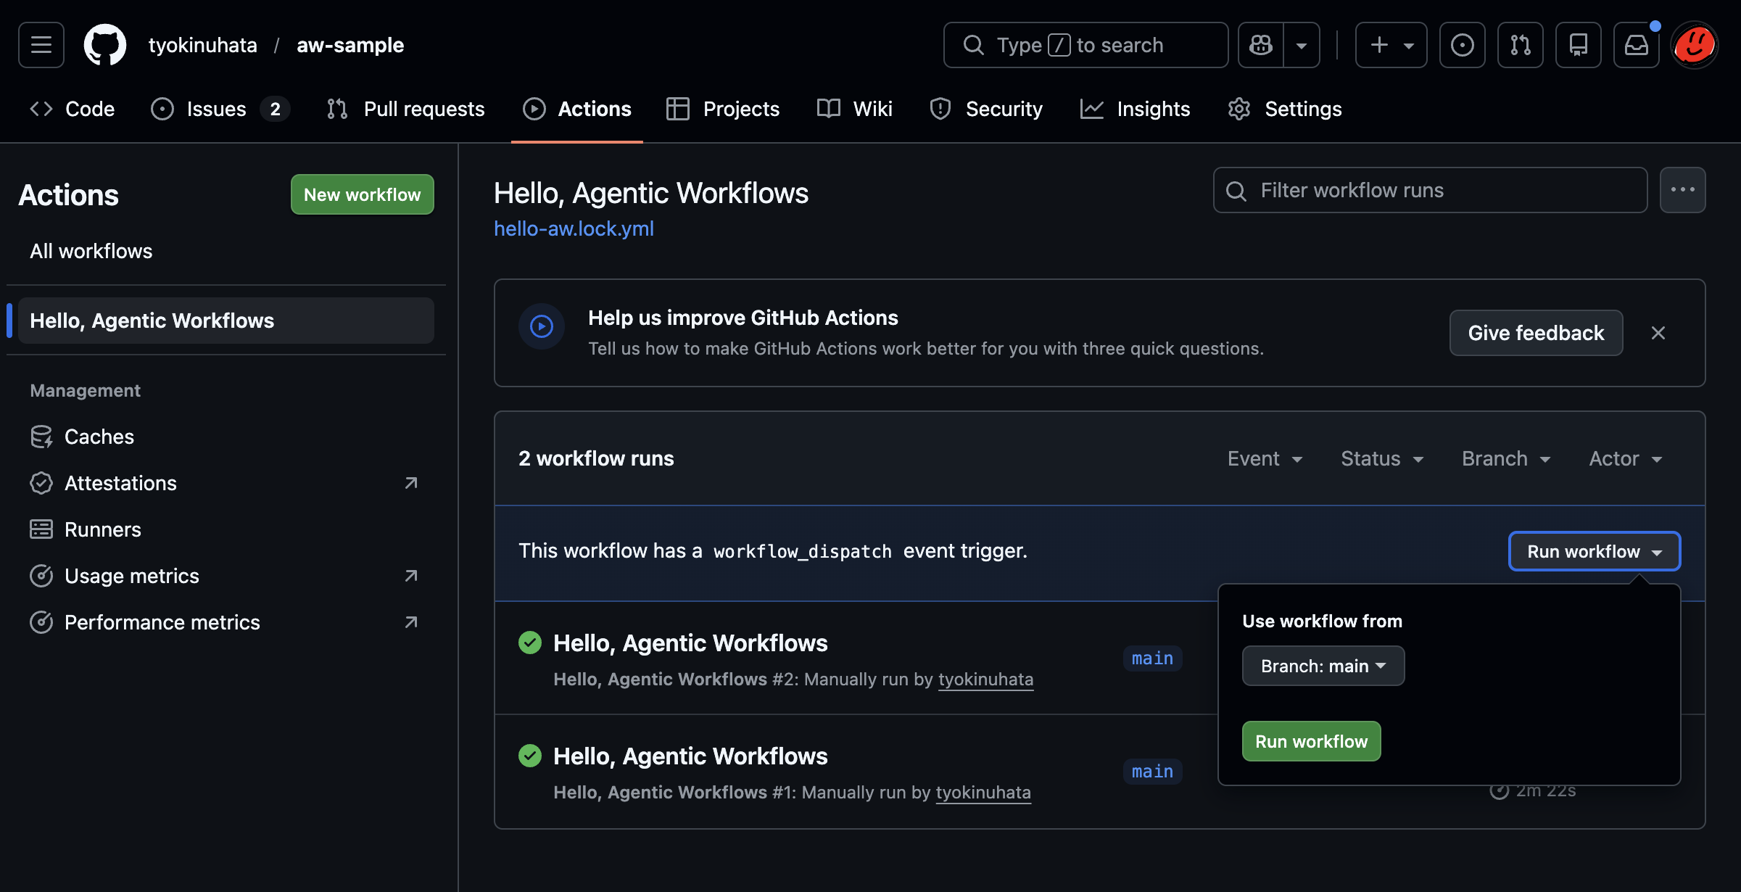Open the repositories icon in the header
This screenshot has width=1741, height=892.
(x=1578, y=45)
